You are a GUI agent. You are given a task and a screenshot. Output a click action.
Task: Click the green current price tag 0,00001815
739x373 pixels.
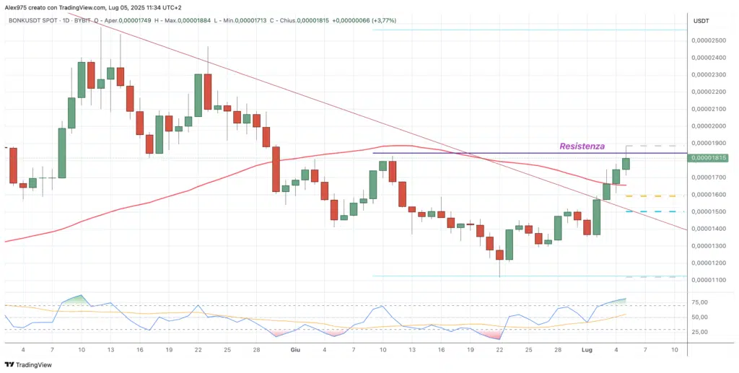(707, 157)
